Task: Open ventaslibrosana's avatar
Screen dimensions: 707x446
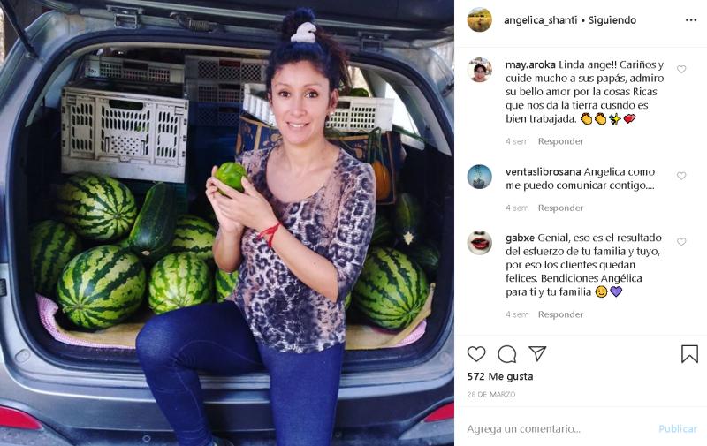Action: (479, 177)
